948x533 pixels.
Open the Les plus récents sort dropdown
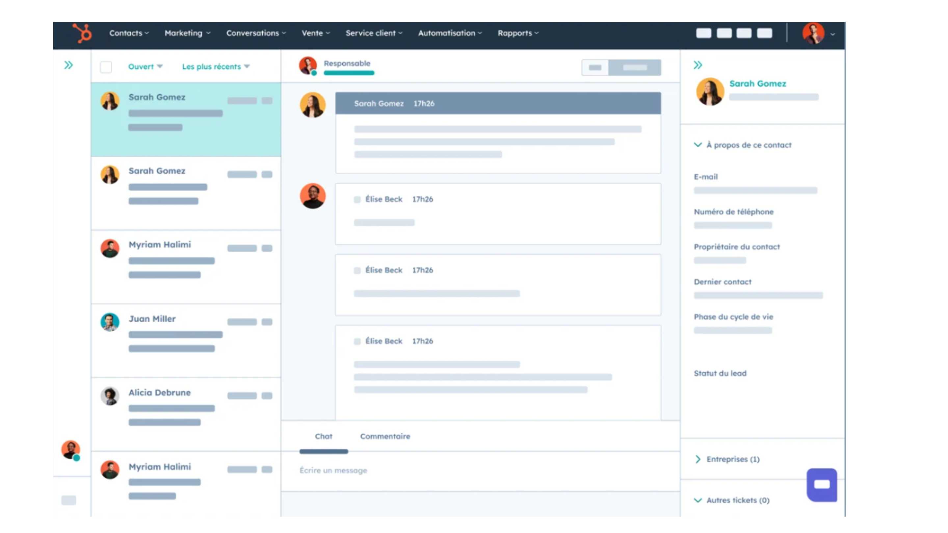tap(216, 66)
